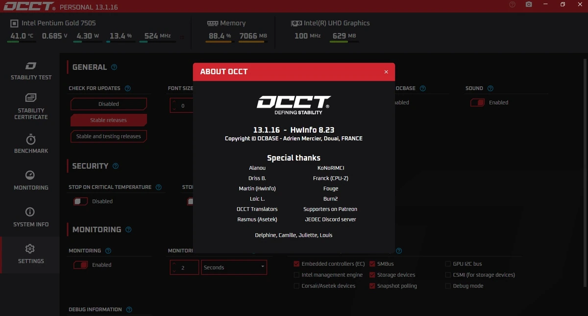Toggle the Stop on Critical Temperature switch
The height and width of the screenshot is (316, 588).
(x=80, y=201)
